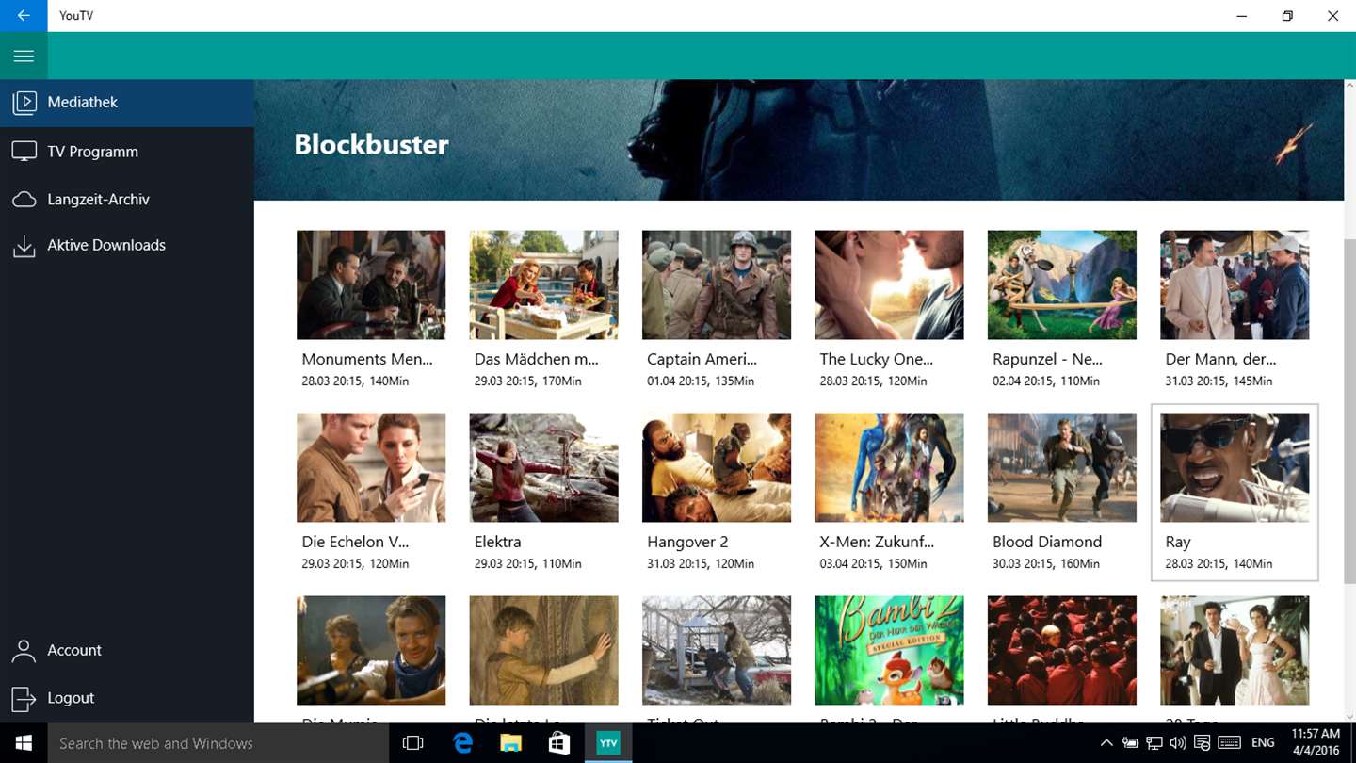
Task: Select Langzeit-Archiv menu item
Action: [x=127, y=200]
